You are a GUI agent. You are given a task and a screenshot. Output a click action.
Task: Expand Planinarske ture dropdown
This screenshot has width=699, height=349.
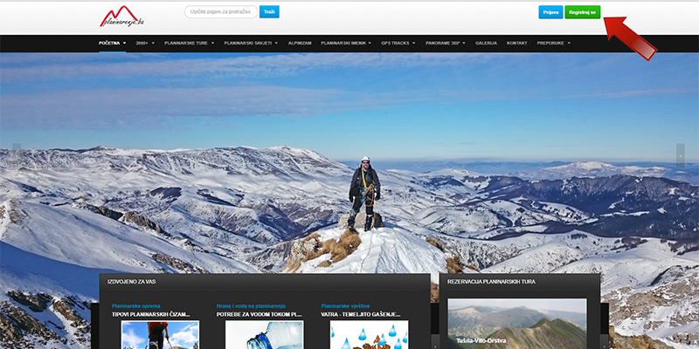point(189,43)
